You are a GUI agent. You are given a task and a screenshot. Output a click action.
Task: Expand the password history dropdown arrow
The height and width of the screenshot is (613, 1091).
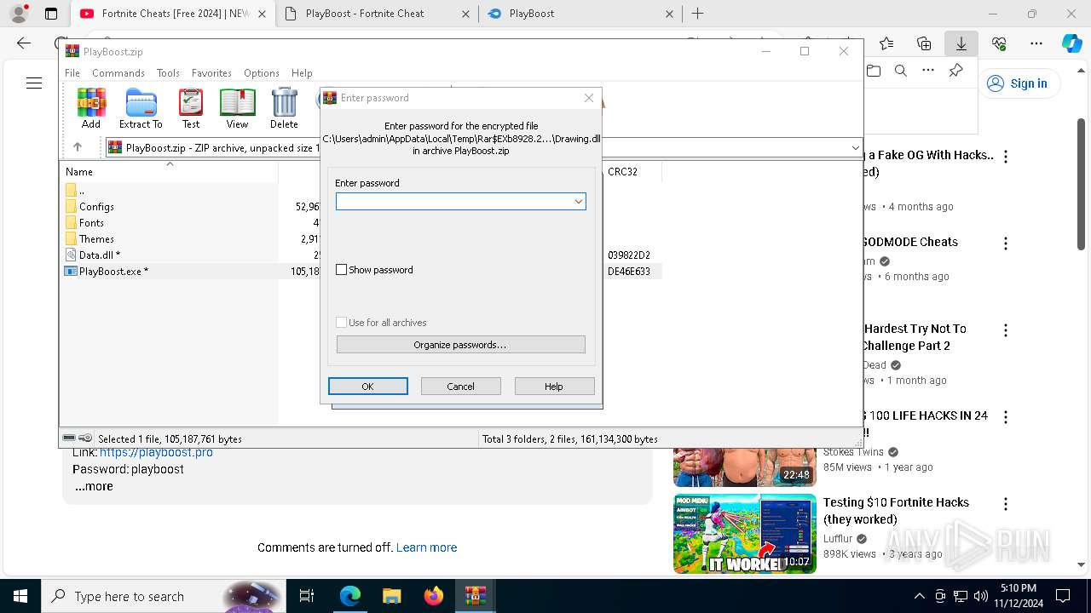pos(578,201)
